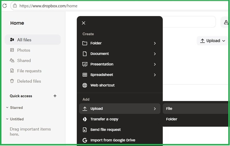Image resolution: width=230 pixels, height=146 pixels.
Task: Expand the Presentation submenu chevron
Action: tap(155, 64)
